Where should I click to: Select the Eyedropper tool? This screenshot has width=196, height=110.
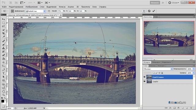3,37
